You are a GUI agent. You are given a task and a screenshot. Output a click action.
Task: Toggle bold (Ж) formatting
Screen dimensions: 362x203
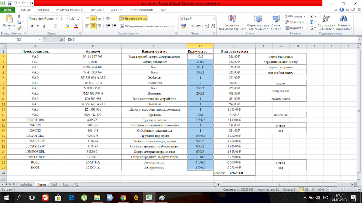pos(32,26)
